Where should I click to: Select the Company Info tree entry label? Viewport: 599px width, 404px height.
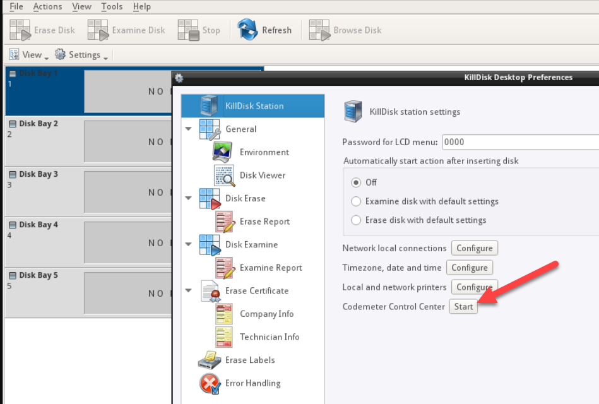pyautogui.click(x=266, y=314)
